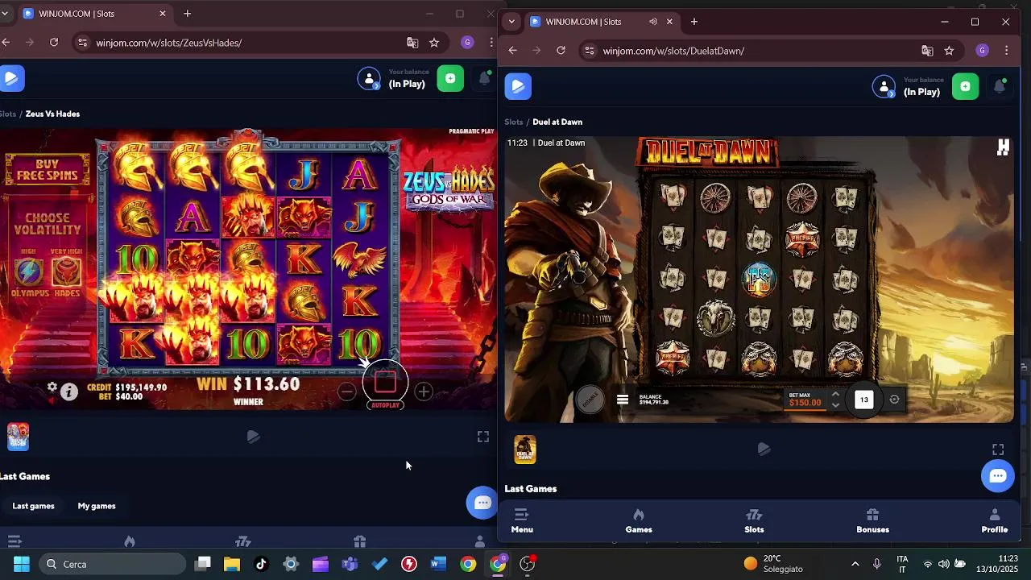Go to Games in right window bottom bar
The width and height of the screenshot is (1031, 580).
[x=639, y=521]
